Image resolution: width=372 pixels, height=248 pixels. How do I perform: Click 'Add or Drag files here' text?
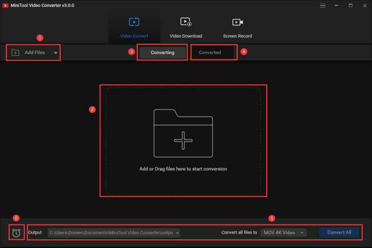(x=183, y=168)
